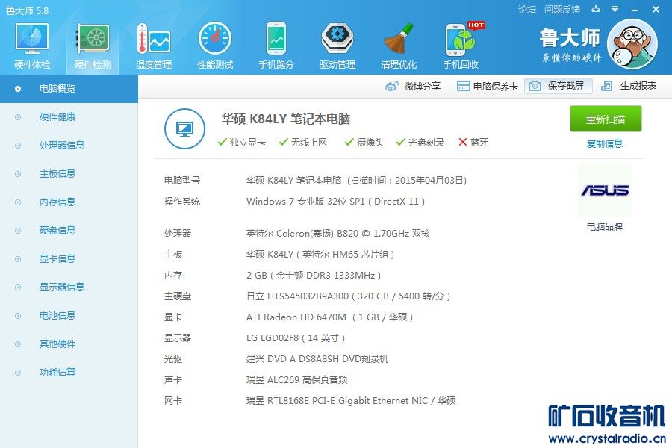This screenshot has width=672, height=448.
Task: Select 内存信息 sidebar item
Action: point(69,202)
